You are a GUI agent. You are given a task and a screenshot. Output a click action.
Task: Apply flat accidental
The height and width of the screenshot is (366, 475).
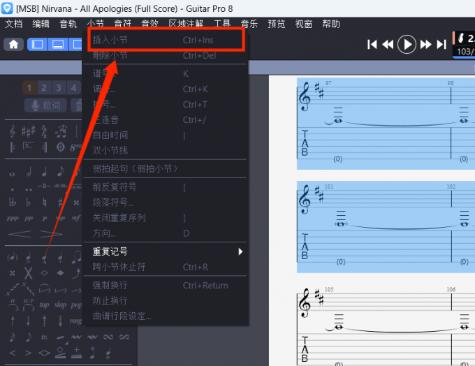click(28, 202)
